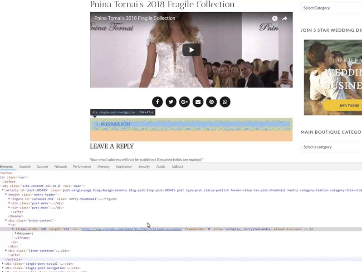Click the Share arrow icon on video

(284, 19)
